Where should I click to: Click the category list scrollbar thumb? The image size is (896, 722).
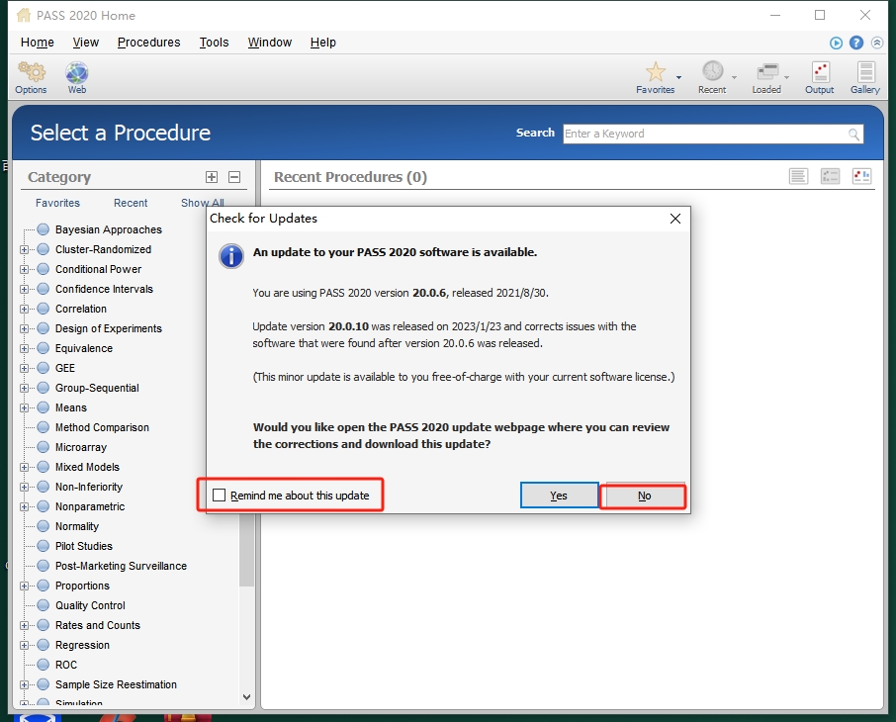tap(246, 550)
